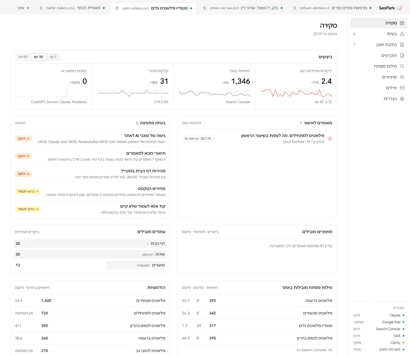Open the issue גישה של סוכני AI לאתר
Image resolution: width=410 pixels, height=356 pixels.
click(x=90, y=138)
